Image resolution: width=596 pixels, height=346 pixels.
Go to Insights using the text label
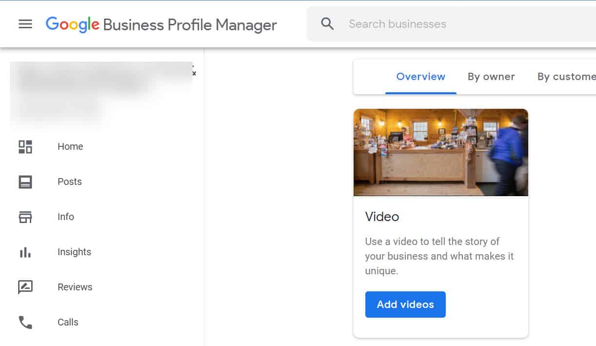(x=74, y=252)
